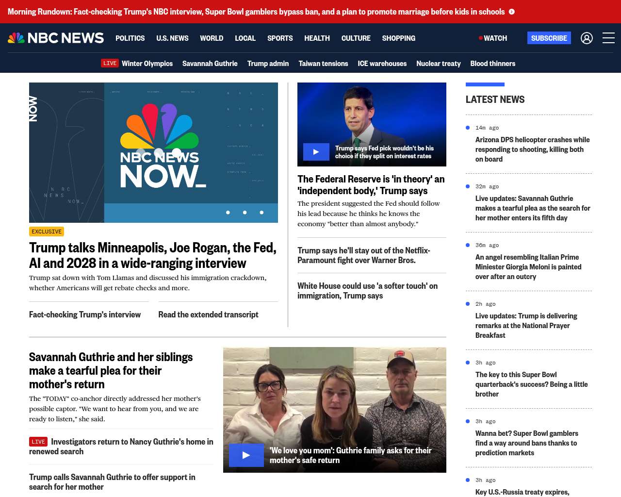Open the Culture section
621x497 pixels.
pyautogui.click(x=356, y=38)
